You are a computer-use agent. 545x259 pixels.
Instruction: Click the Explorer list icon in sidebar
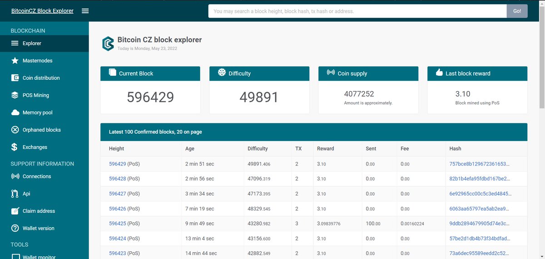pos(15,44)
